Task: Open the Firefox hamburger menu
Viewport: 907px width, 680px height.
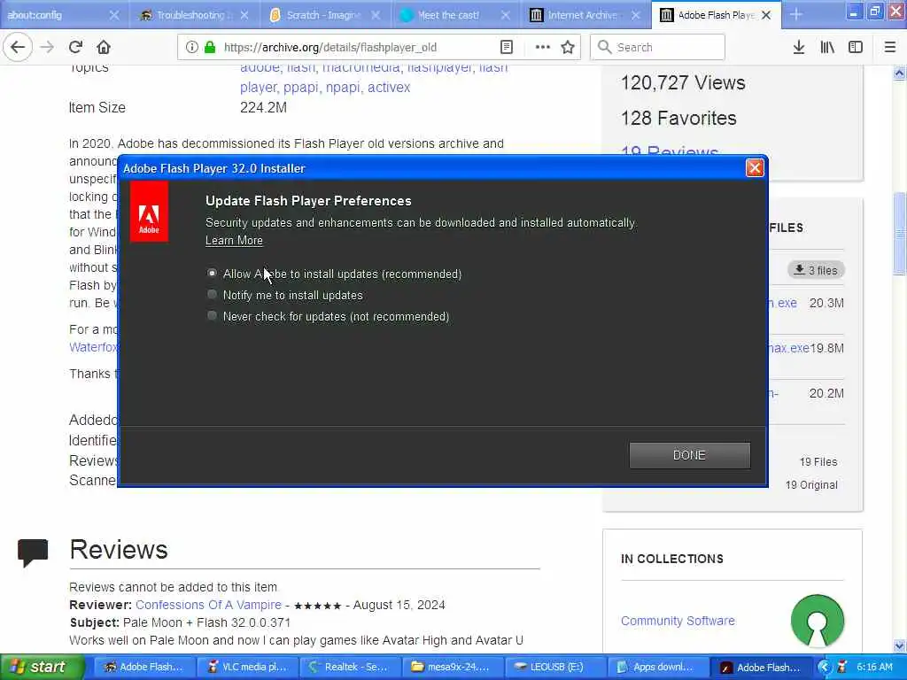Action: click(x=890, y=48)
